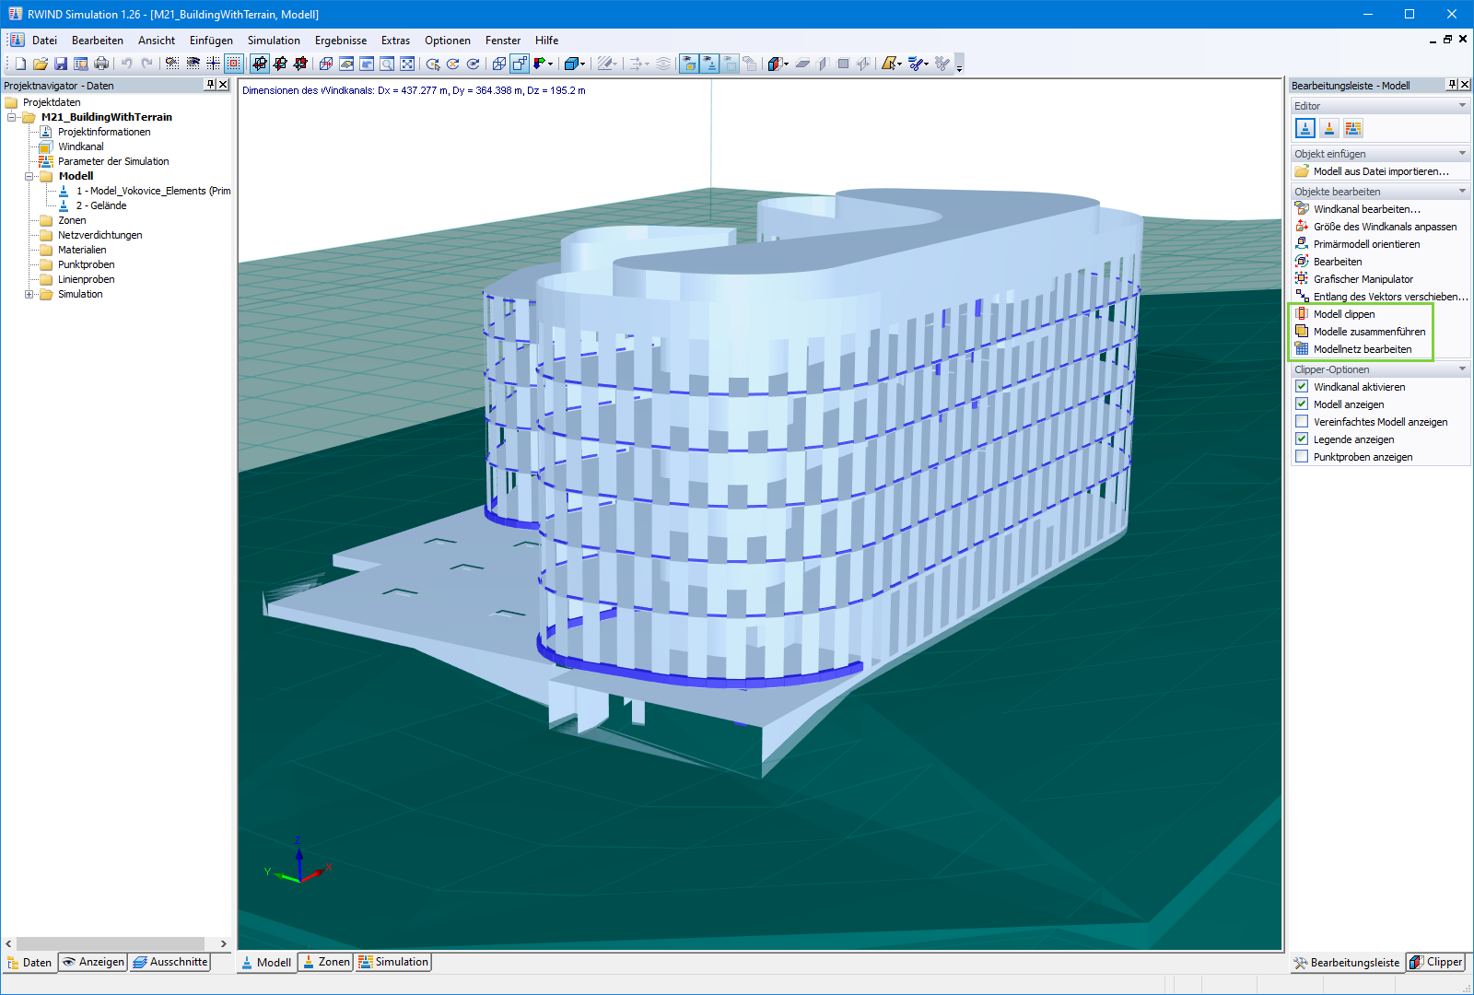Expand the Simulation folder in the project tree
The width and height of the screenshot is (1474, 995).
(x=29, y=294)
